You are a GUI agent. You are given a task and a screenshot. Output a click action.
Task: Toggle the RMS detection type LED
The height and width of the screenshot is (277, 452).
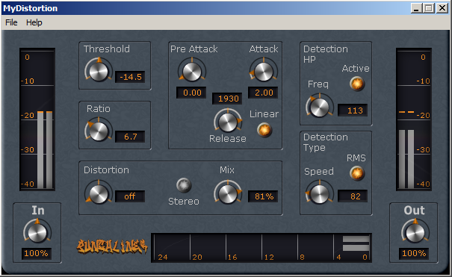[357, 173]
